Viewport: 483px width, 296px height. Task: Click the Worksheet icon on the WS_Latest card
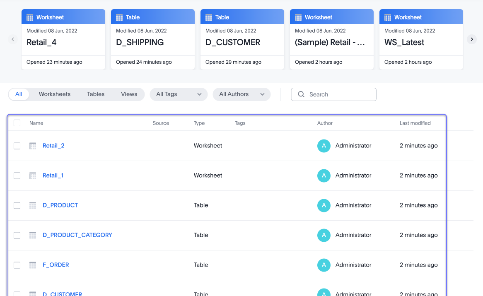[388, 17]
